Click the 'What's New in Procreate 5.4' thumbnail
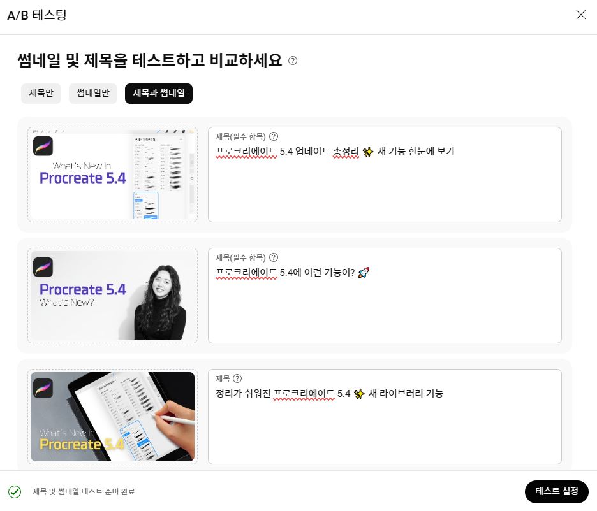Screen dimensions: 597x511 [x=112, y=174]
